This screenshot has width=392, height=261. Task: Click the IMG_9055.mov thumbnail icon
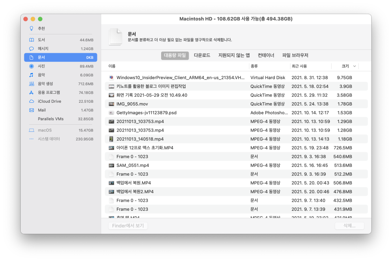[112, 104]
